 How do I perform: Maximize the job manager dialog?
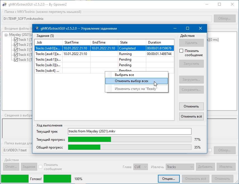[188, 28]
